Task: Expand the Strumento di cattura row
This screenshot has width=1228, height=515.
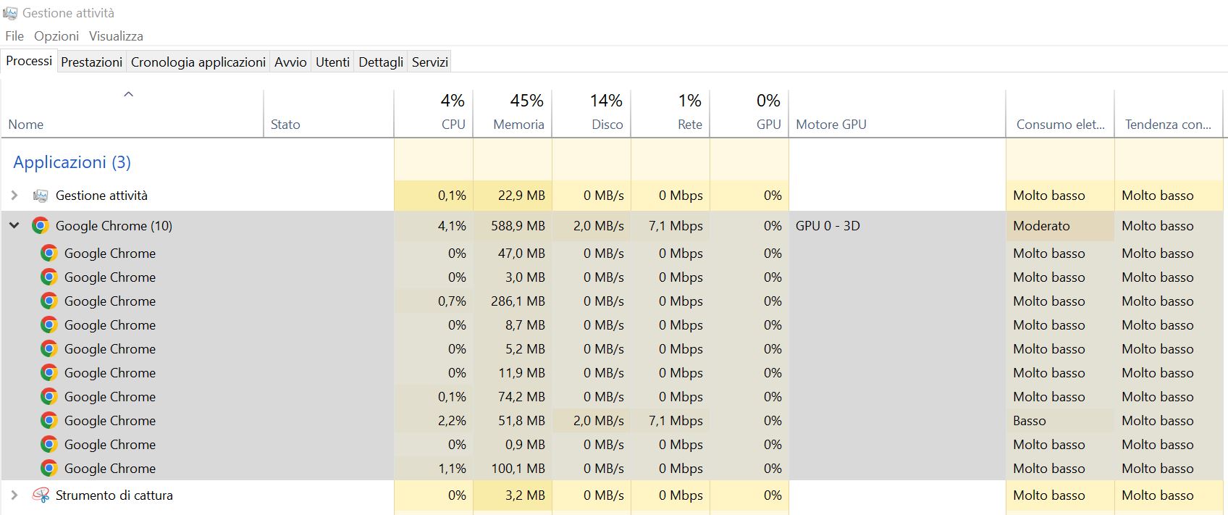Action: (14, 495)
